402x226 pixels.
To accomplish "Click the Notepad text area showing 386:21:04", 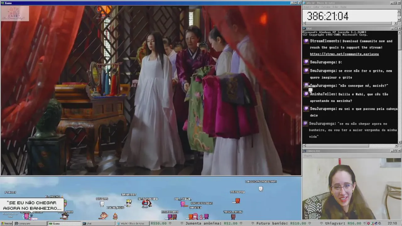I will coord(350,16).
